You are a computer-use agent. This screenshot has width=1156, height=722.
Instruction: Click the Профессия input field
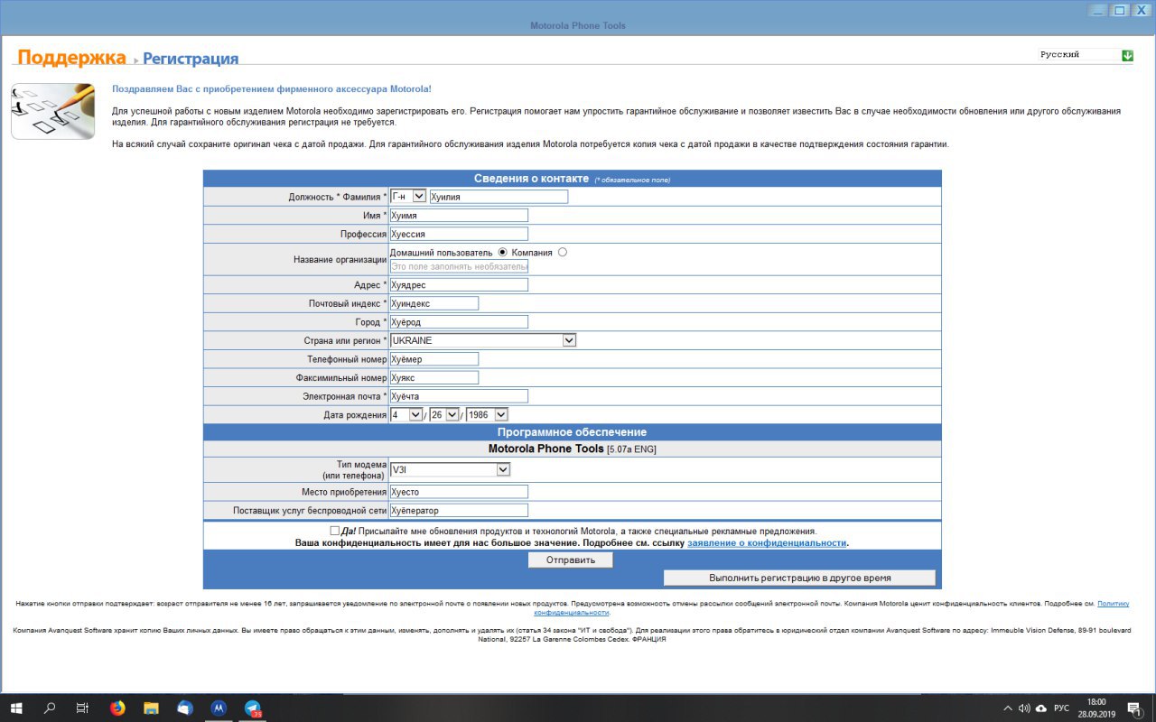pyautogui.click(x=459, y=234)
